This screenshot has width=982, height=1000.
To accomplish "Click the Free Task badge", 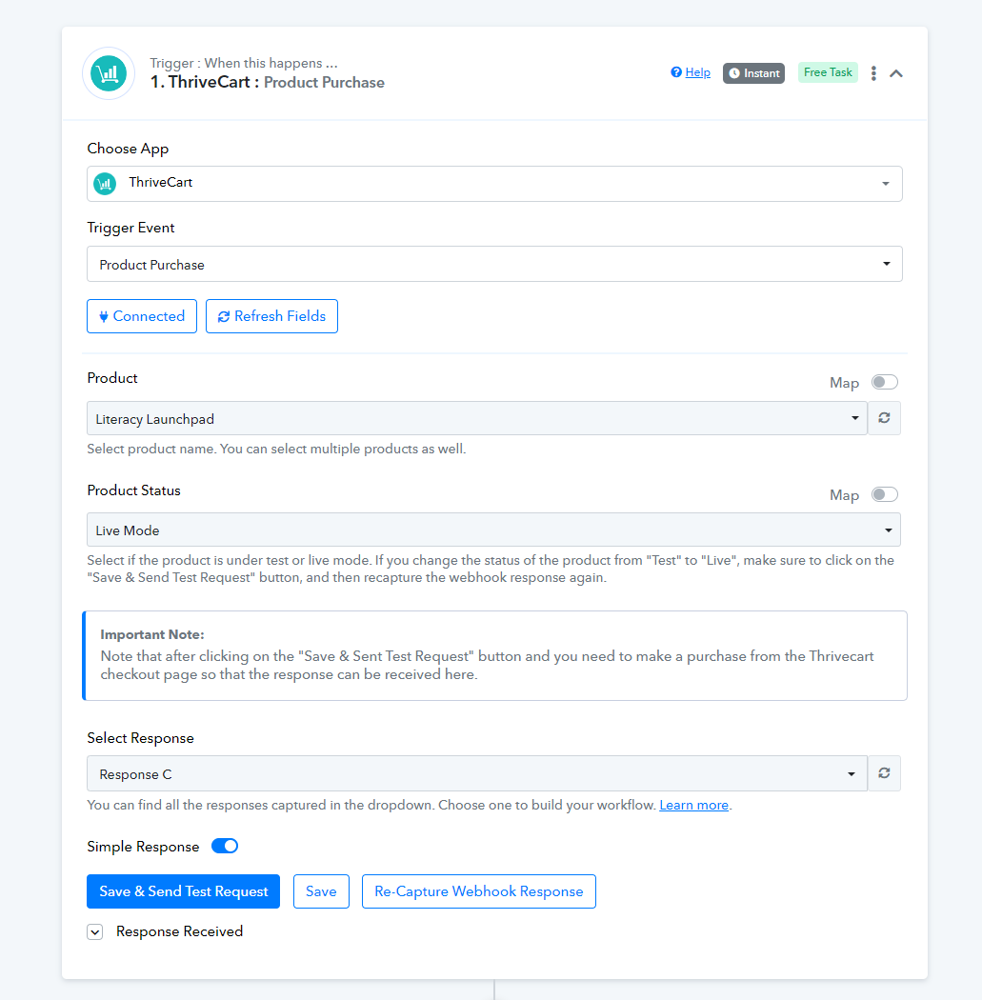I will click(828, 72).
